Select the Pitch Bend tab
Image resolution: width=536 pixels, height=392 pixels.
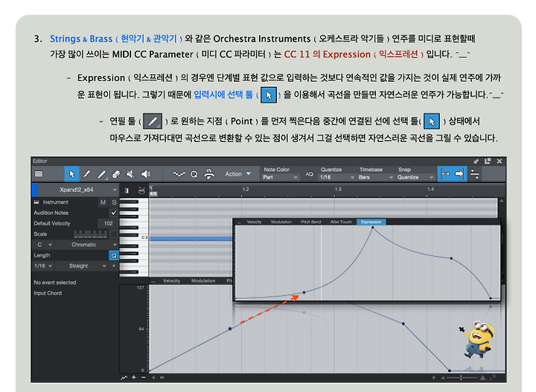310,222
